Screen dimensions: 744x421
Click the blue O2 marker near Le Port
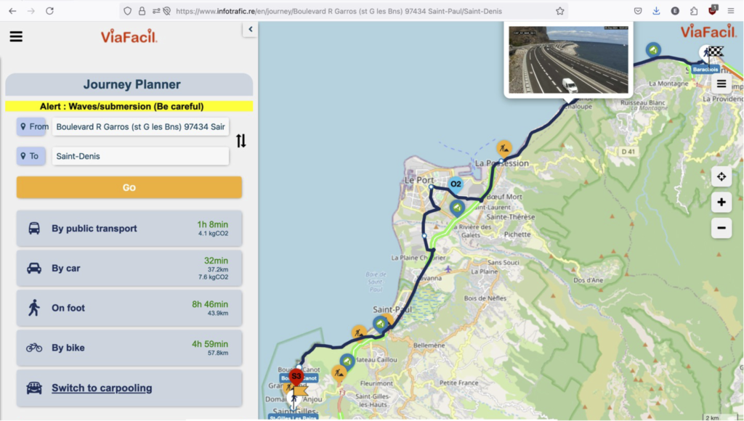point(456,184)
